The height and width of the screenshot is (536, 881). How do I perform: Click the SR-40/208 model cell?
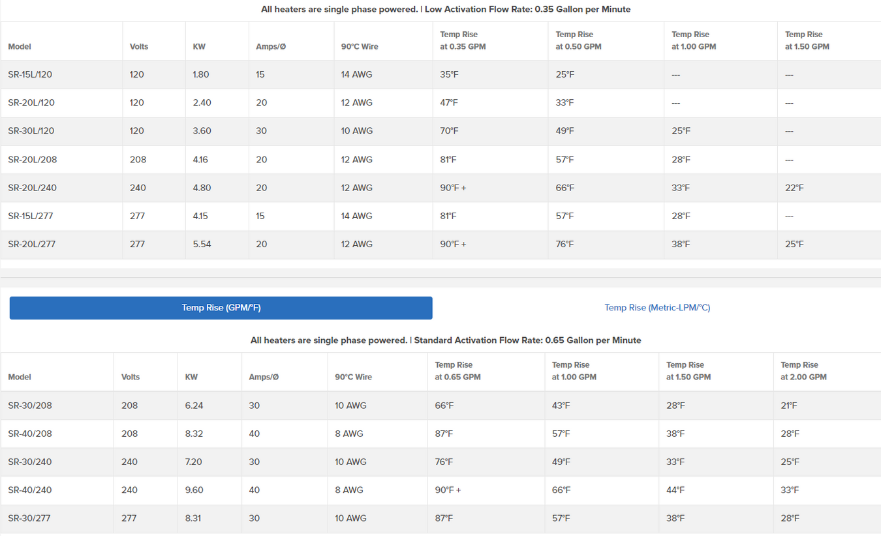pos(30,434)
